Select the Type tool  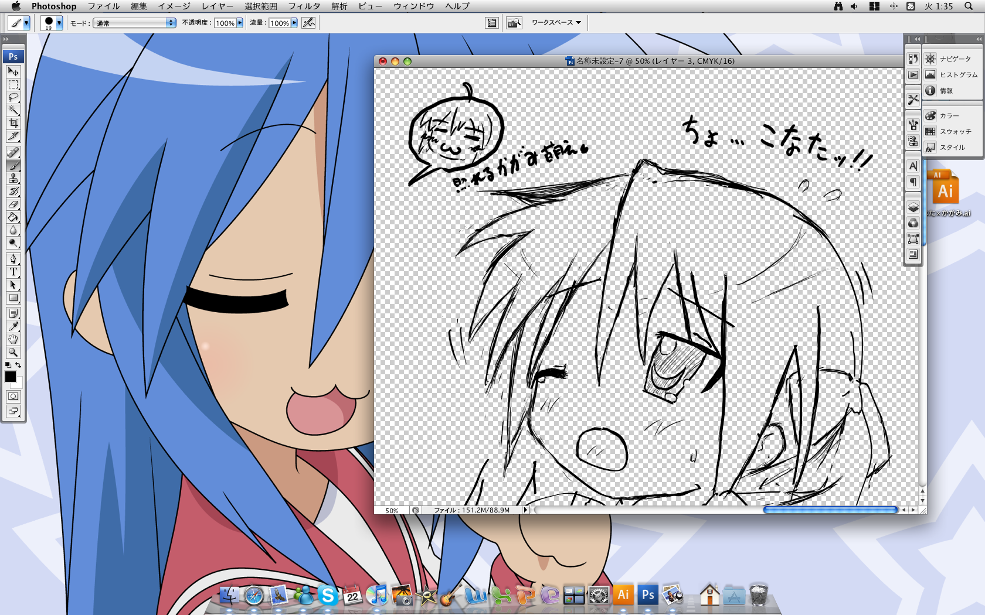click(13, 272)
